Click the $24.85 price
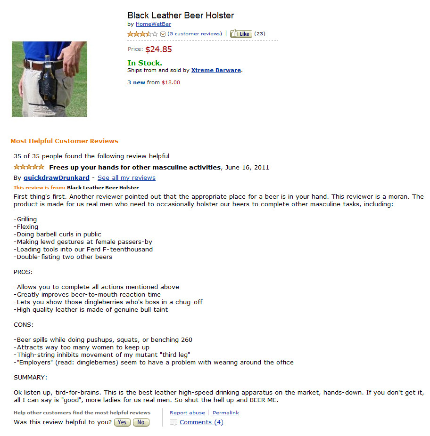 point(158,49)
